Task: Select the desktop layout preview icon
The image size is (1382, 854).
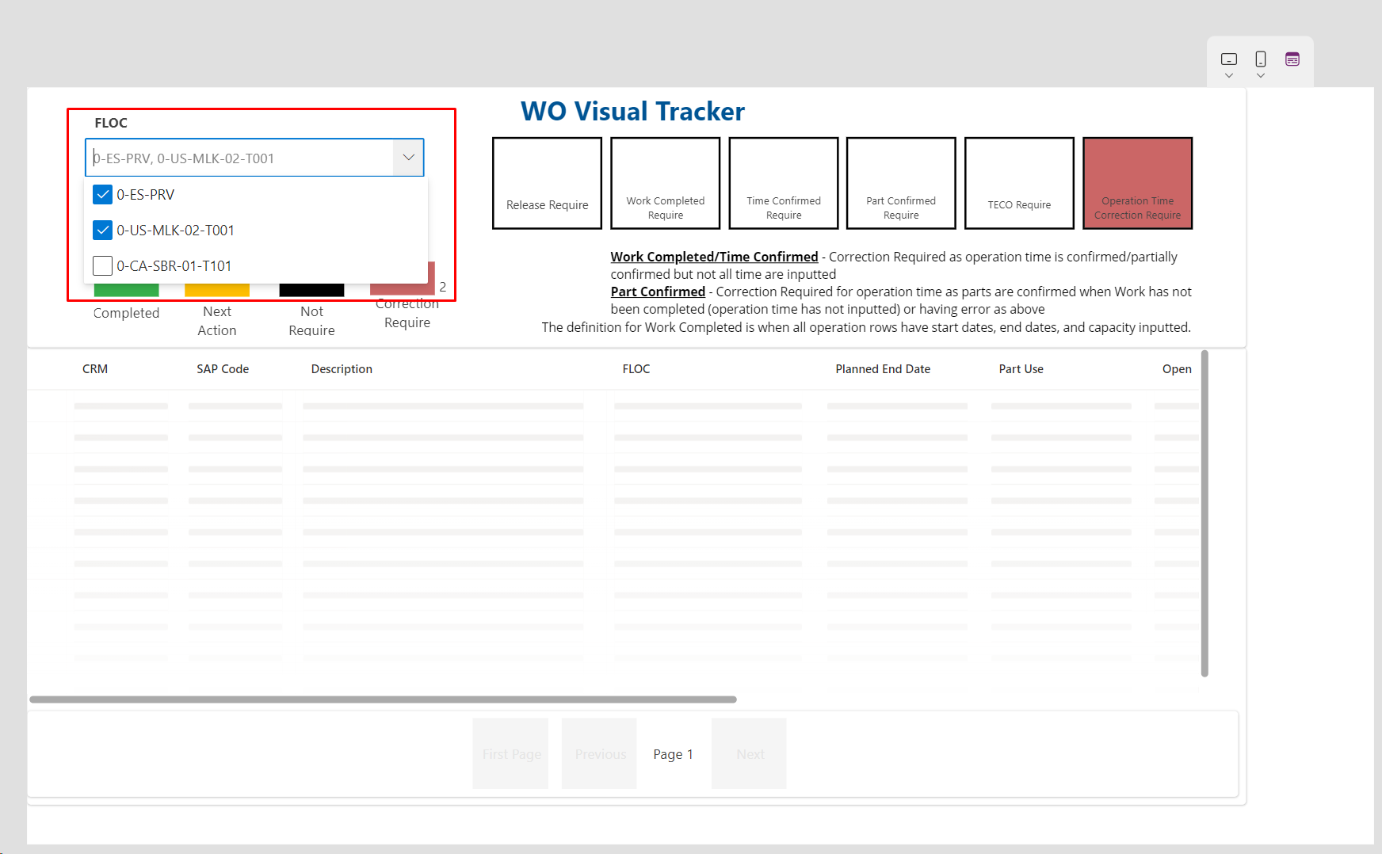Action: (1229, 59)
